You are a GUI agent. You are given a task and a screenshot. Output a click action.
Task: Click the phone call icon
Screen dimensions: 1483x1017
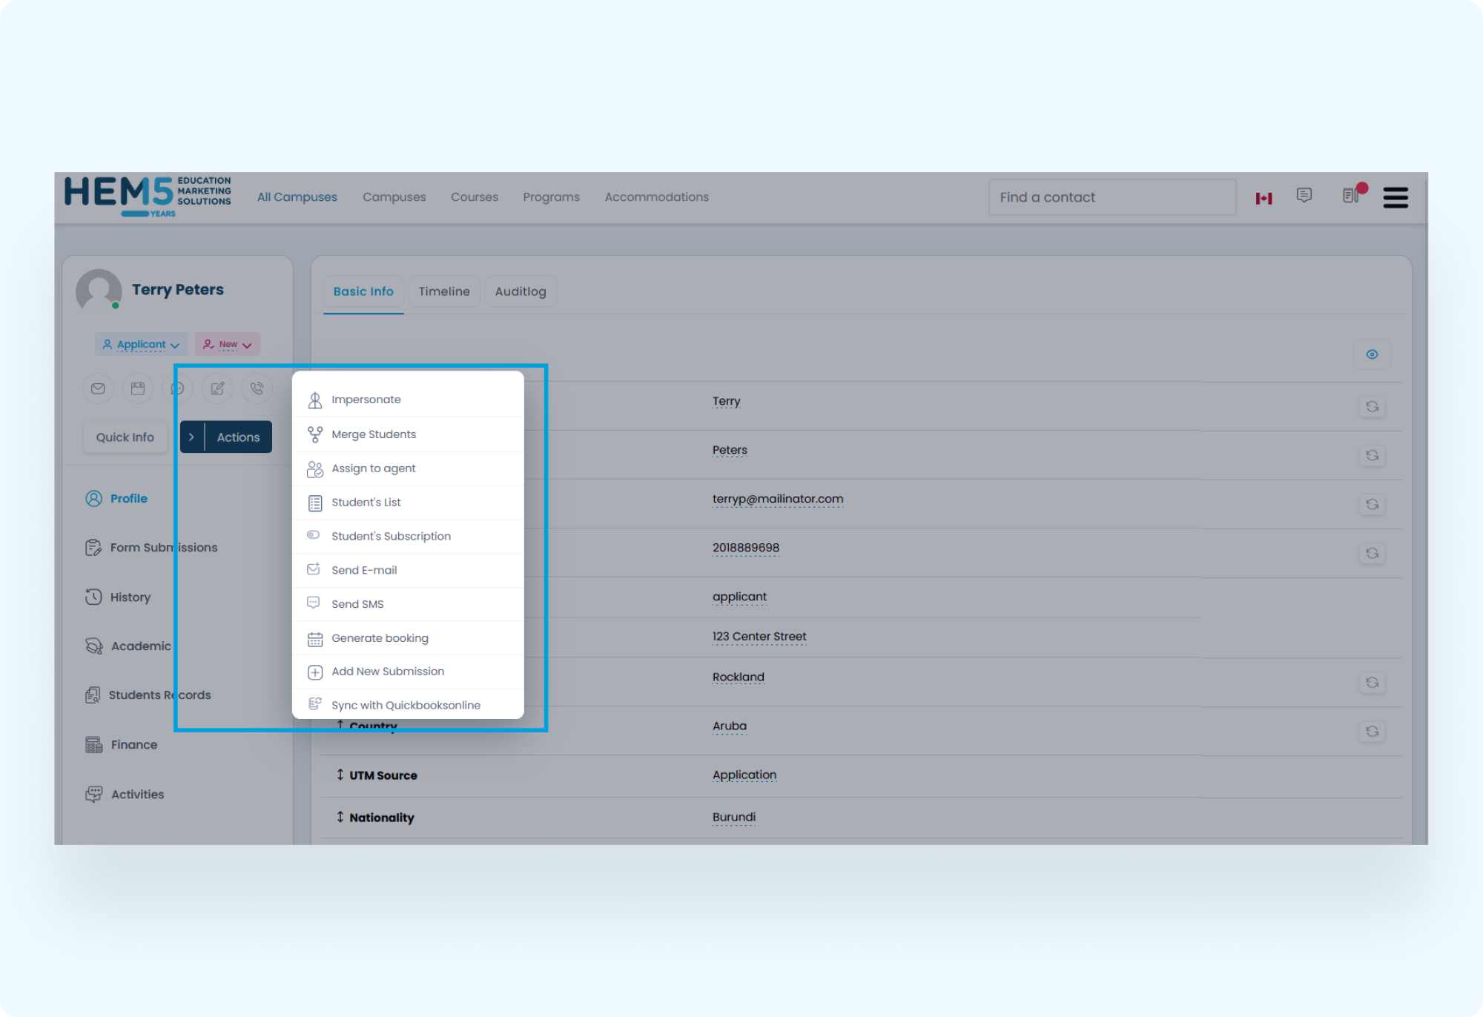coord(257,388)
